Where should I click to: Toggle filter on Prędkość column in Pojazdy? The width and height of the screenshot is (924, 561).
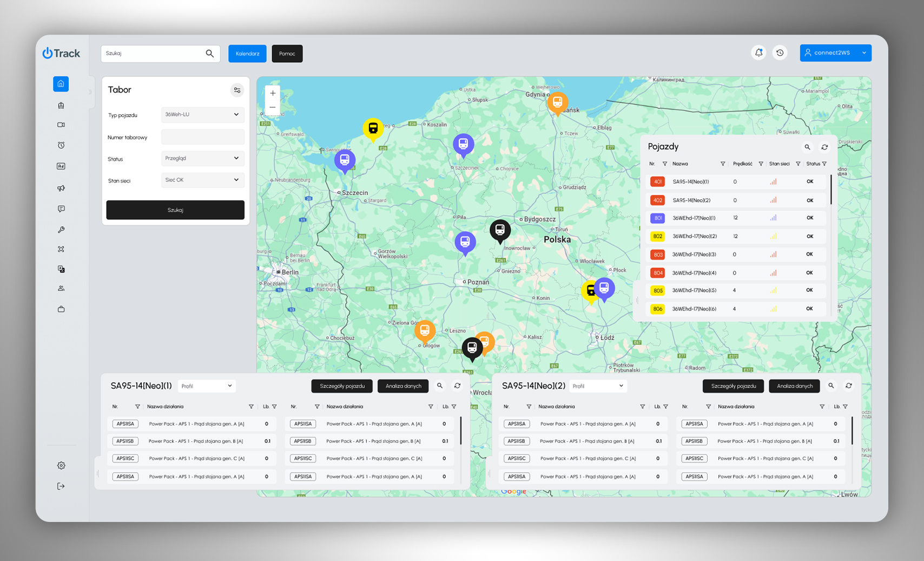click(x=761, y=164)
